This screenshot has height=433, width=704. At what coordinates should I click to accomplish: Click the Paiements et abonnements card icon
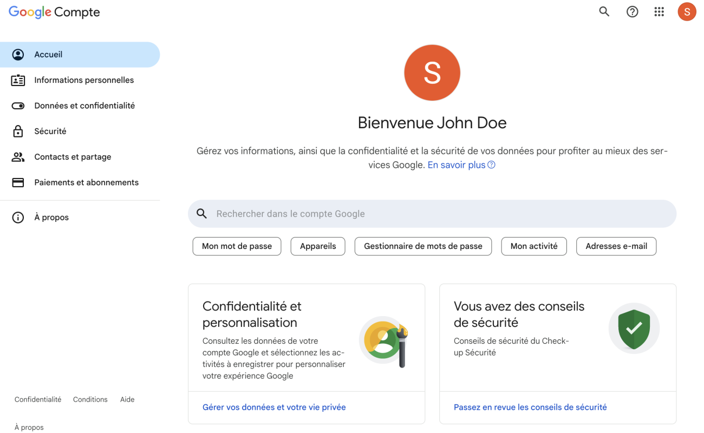pyautogui.click(x=18, y=182)
